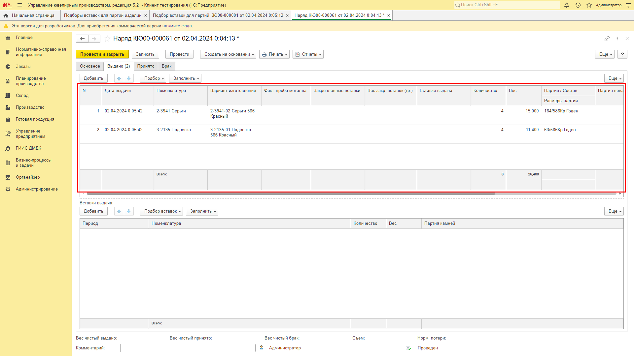634x356 pixels.
Task: Switch to the Брак tab
Action: click(x=166, y=66)
